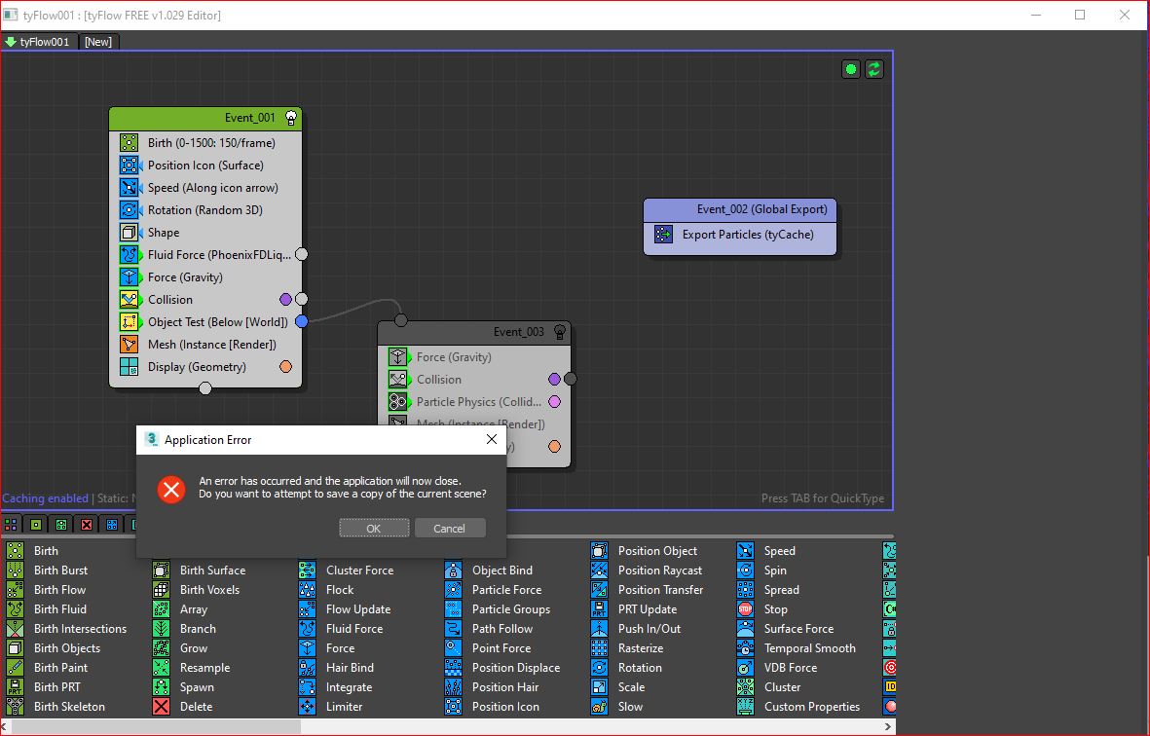
Task: Click the right arrow of the horizontal scrollbar
Action: click(887, 726)
